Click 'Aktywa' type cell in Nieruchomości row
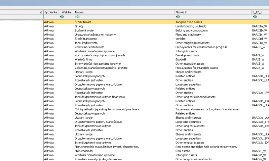 (49, 151)
